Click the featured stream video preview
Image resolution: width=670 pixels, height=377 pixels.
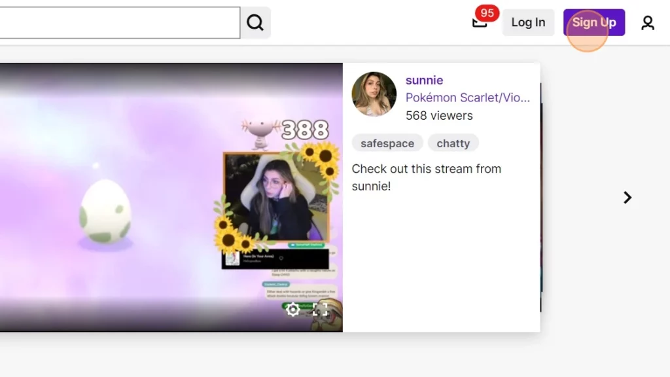tap(171, 198)
